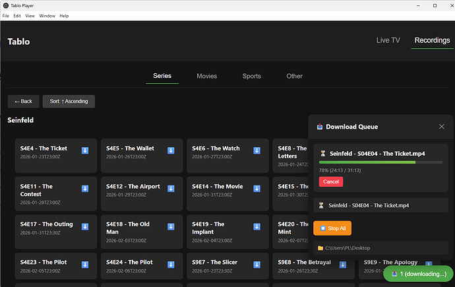Open the S4E17 - The Outing card title
The height and width of the screenshot is (287, 455).
(x=46, y=224)
